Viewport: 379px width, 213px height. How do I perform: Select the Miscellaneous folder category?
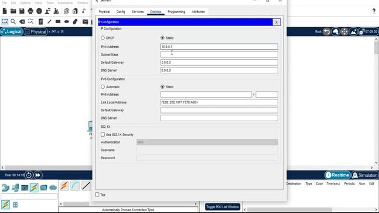coord(44,188)
